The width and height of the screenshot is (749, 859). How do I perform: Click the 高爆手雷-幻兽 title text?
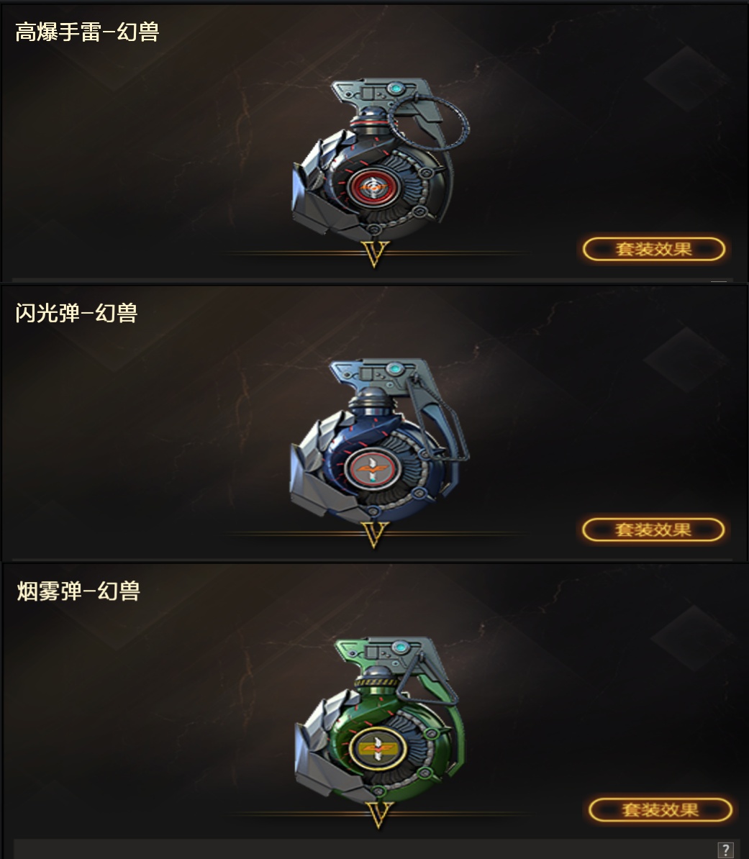(87, 32)
